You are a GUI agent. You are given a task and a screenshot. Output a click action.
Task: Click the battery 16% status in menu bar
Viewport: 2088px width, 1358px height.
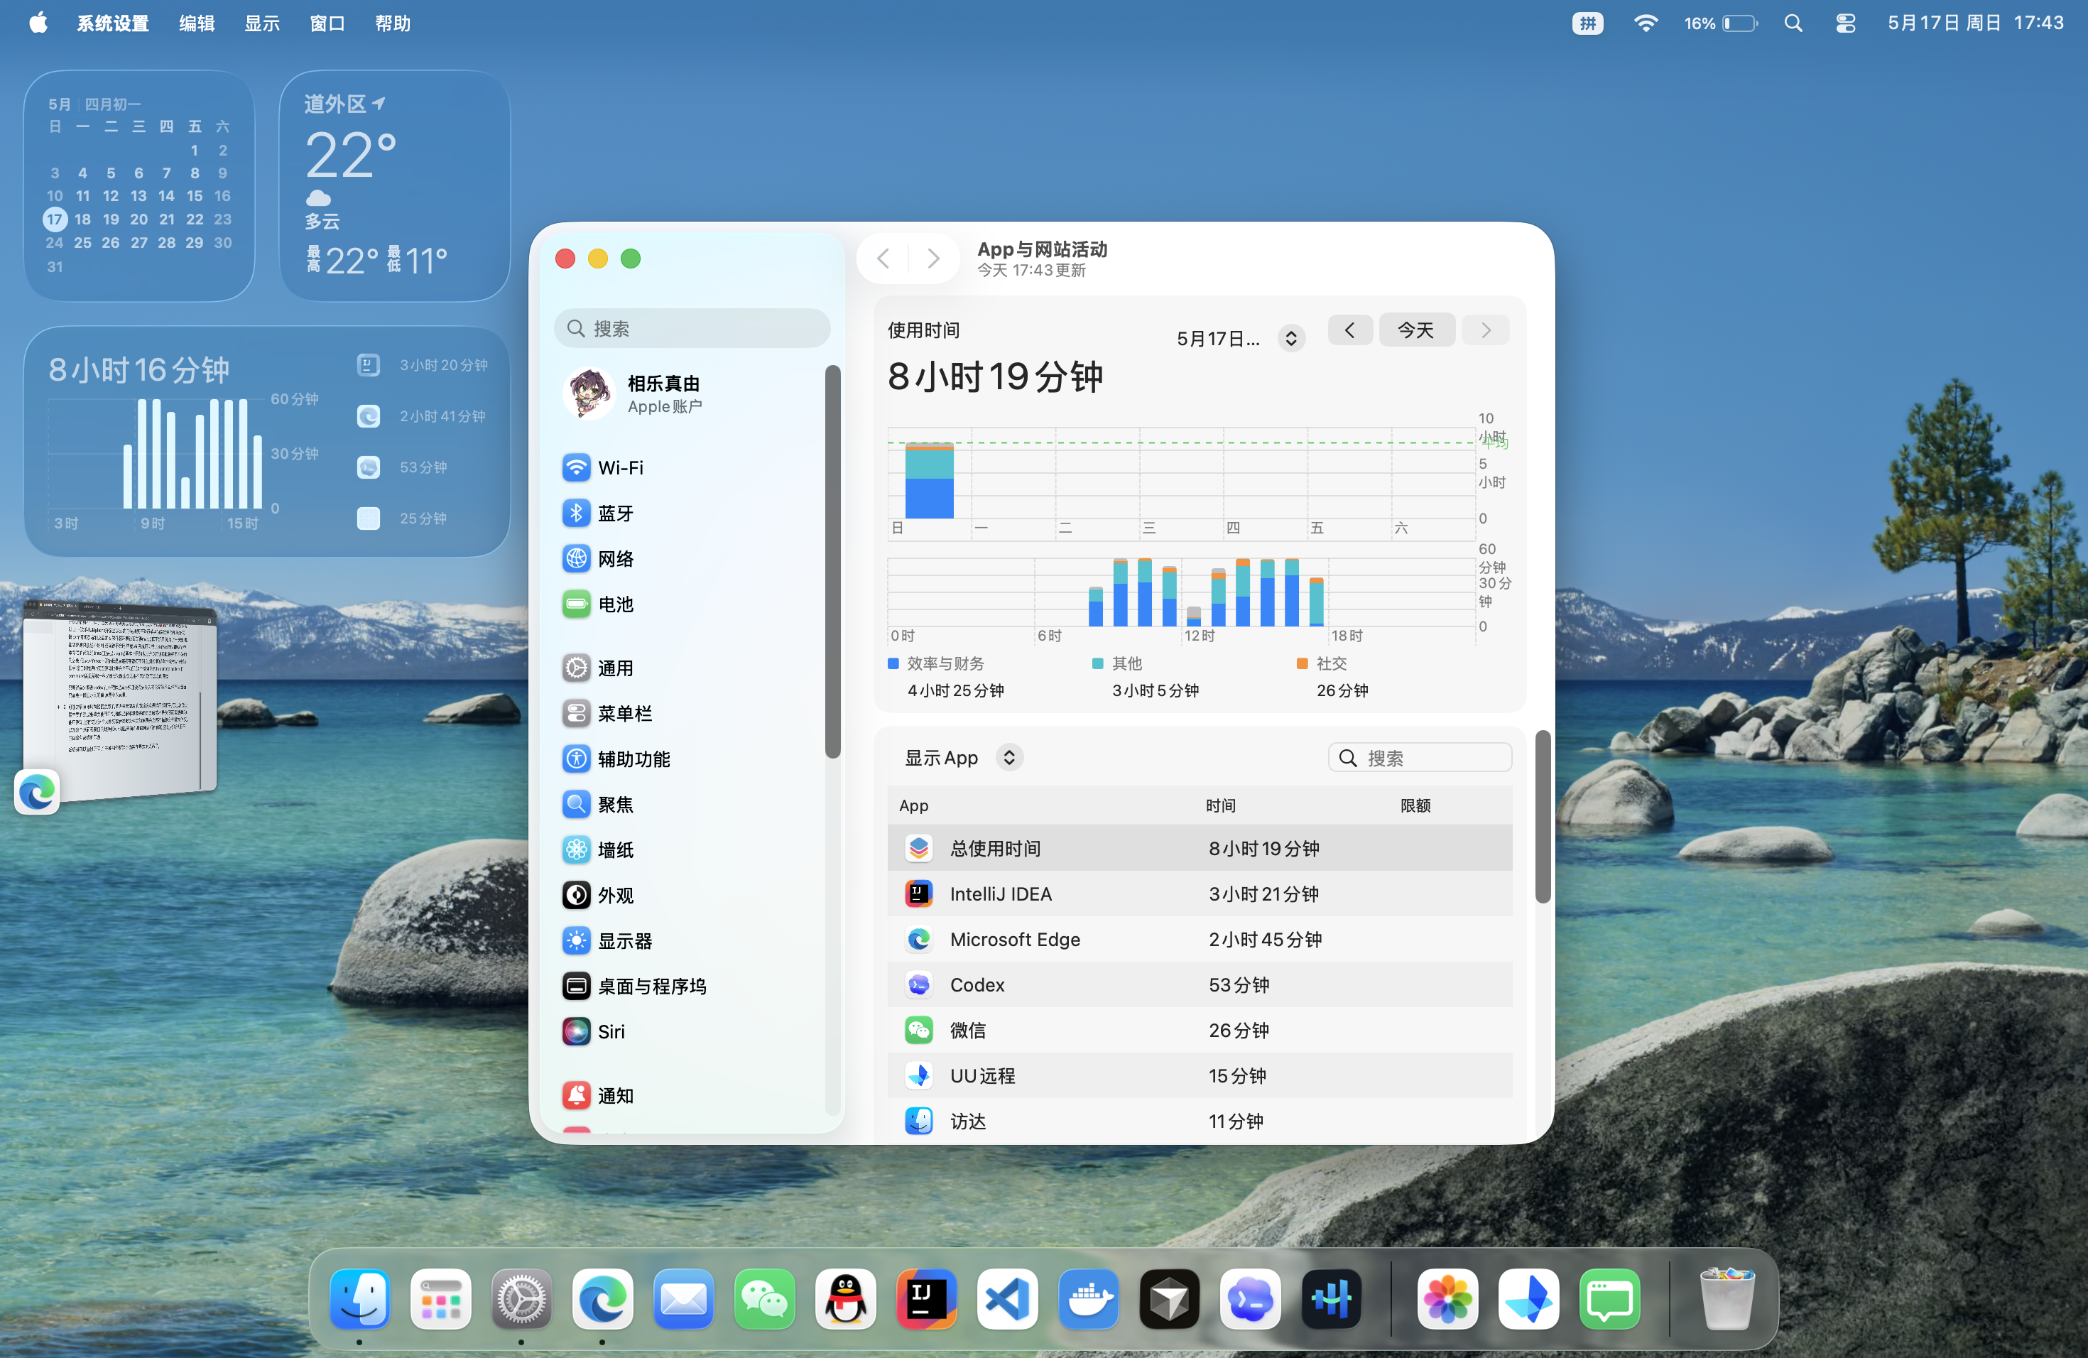click(x=1720, y=23)
